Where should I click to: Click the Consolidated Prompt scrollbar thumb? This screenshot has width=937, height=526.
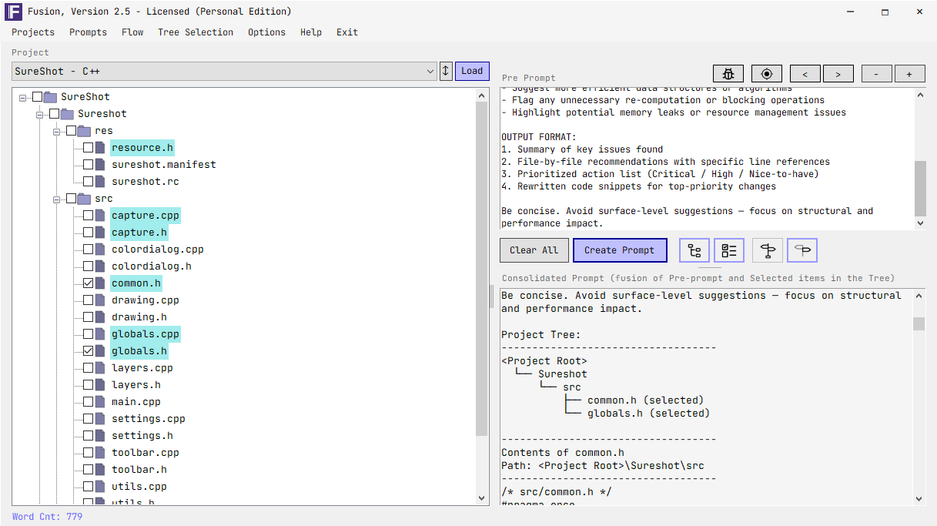tap(919, 323)
